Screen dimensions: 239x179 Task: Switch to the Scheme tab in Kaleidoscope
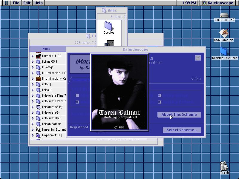coord(80,80)
